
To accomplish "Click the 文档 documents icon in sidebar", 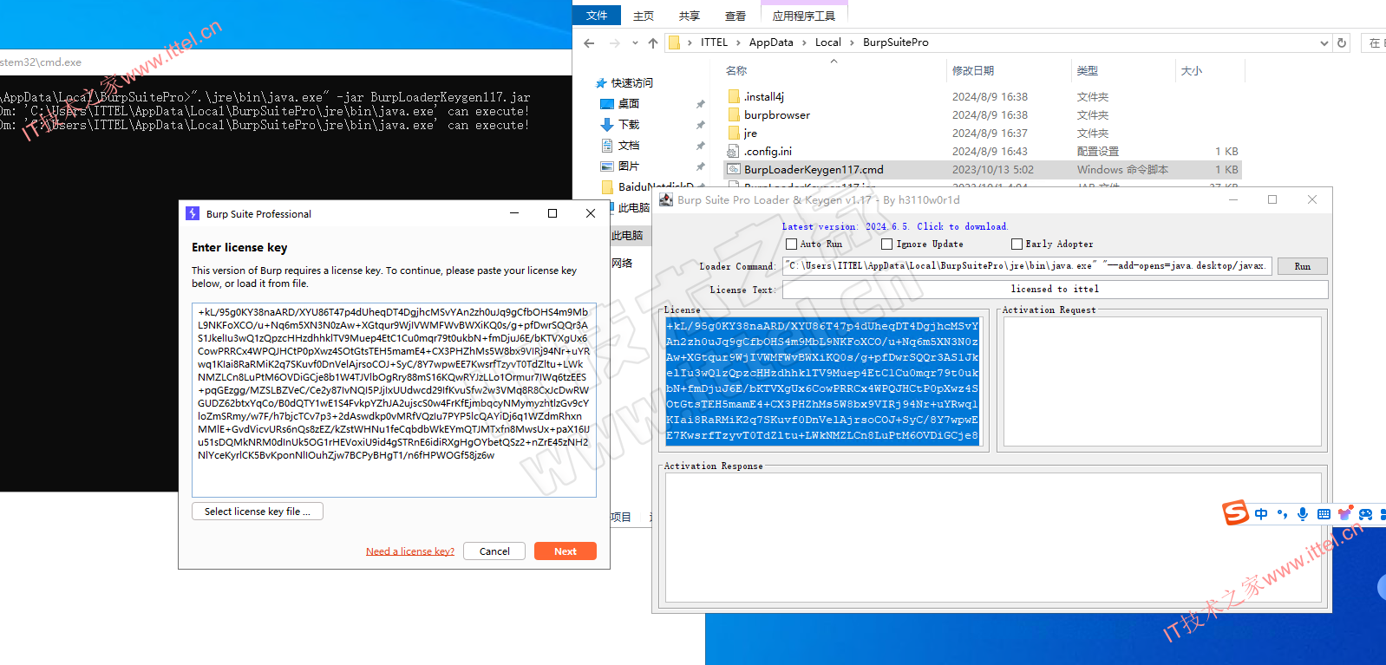I will (607, 146).
